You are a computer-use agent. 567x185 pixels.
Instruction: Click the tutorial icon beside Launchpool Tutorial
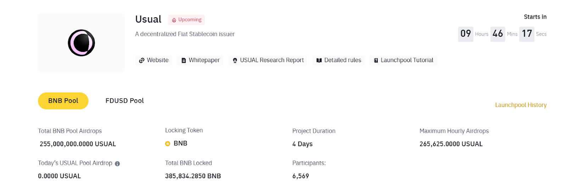[376, 60]
